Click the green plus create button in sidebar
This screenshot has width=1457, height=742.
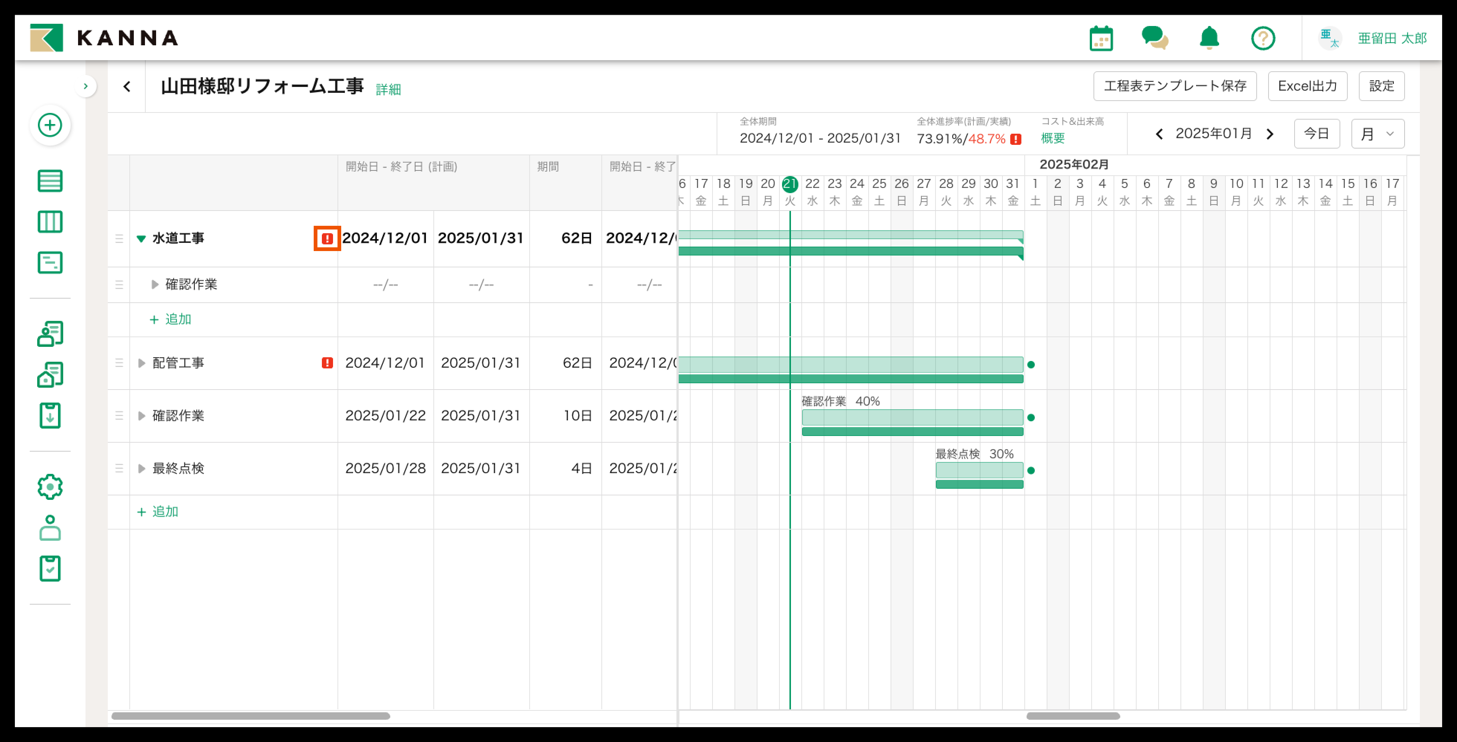pyautogui.click(x=50, y=125)
